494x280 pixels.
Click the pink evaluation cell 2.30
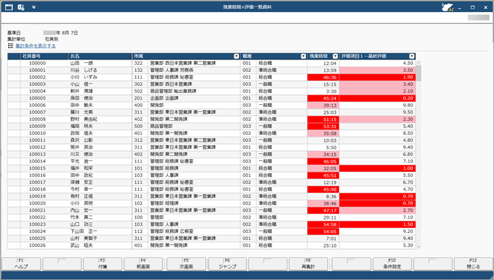click(377, 119)
